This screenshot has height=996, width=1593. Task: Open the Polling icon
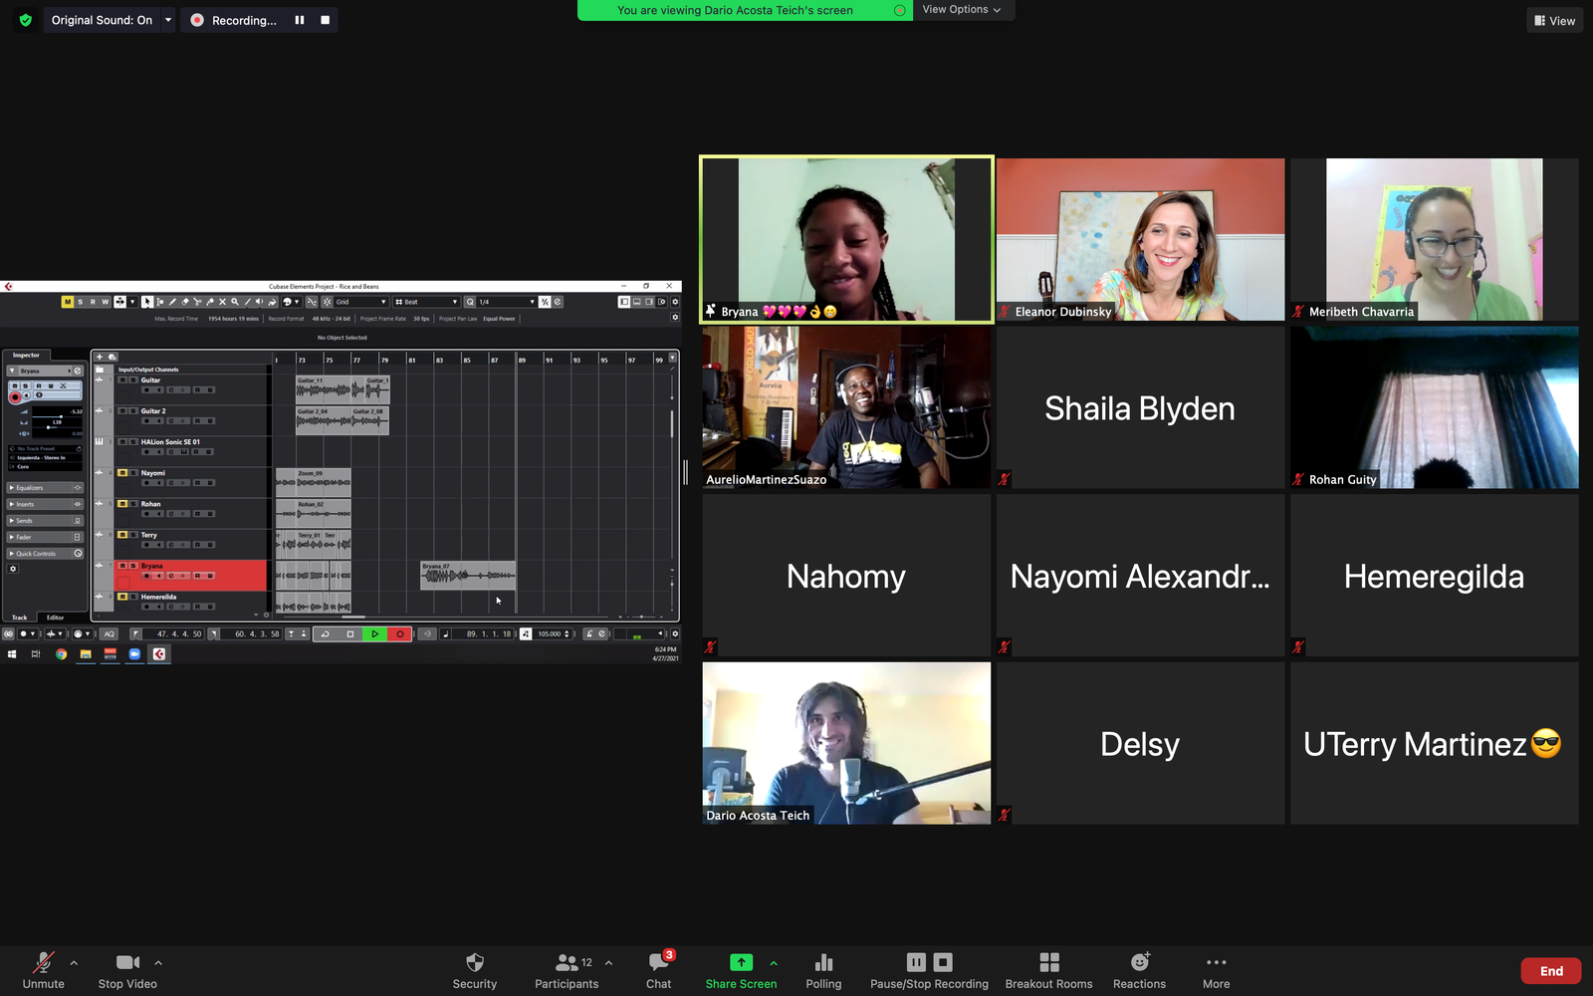[823, 970]
